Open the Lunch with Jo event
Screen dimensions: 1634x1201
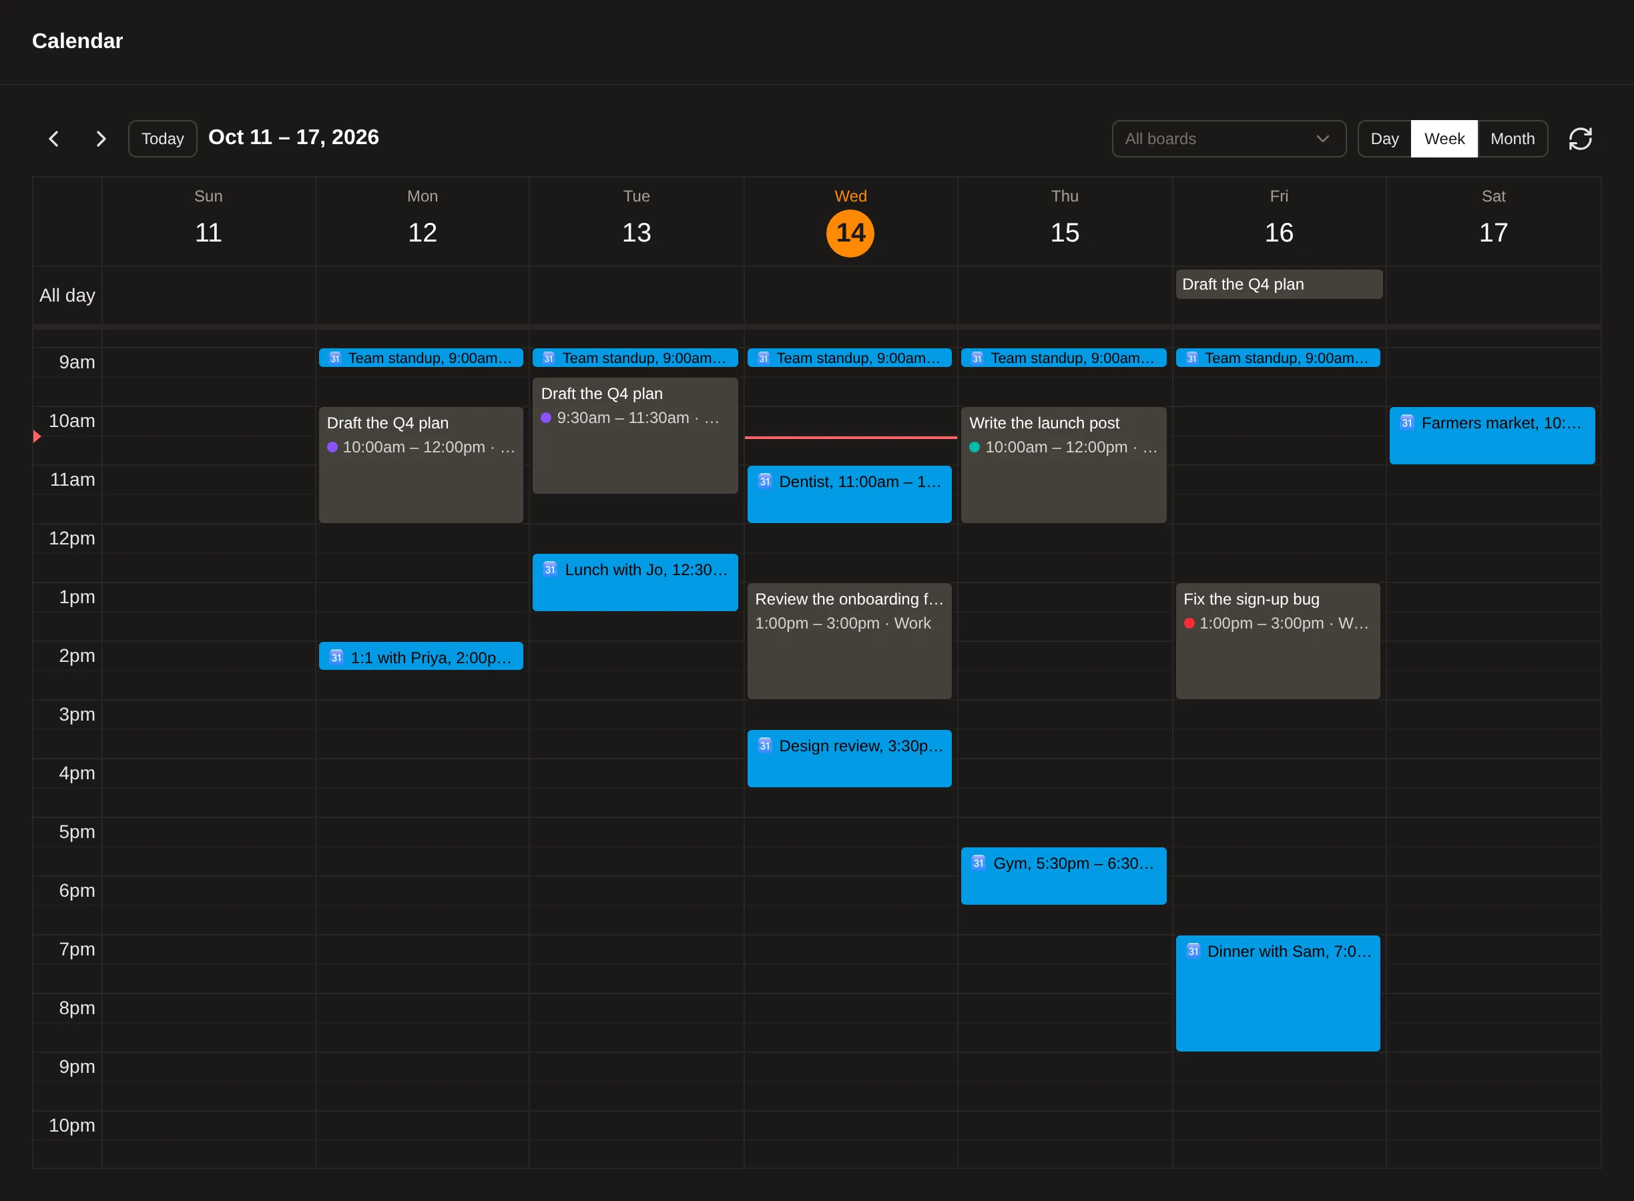click(x=635, y=582)
